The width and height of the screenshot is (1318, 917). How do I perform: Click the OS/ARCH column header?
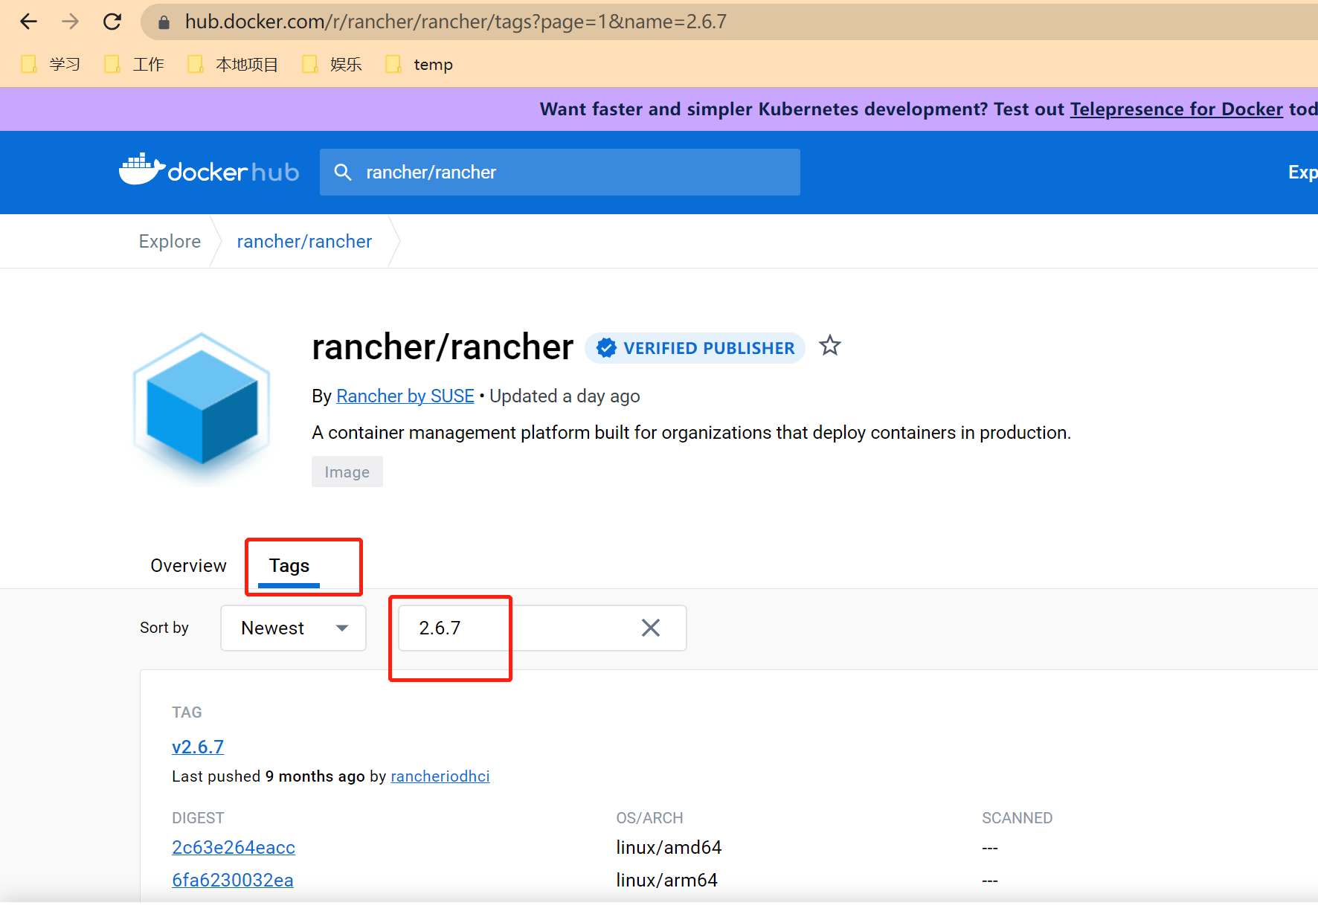click(x=649, y=818)
